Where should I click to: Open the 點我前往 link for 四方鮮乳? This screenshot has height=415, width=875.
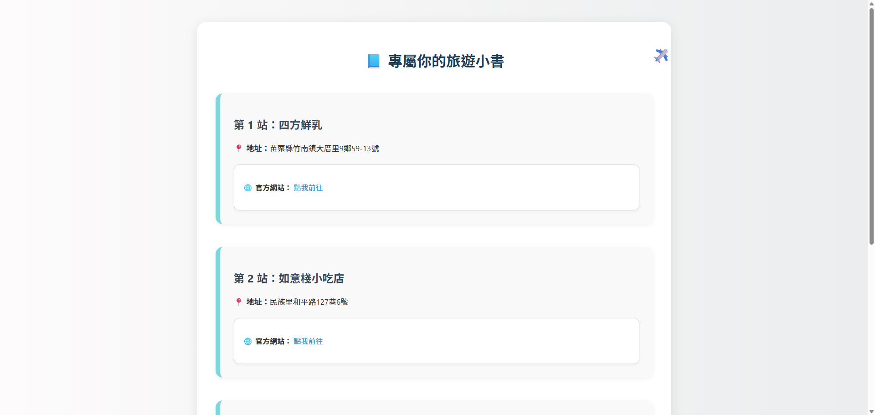308,188
